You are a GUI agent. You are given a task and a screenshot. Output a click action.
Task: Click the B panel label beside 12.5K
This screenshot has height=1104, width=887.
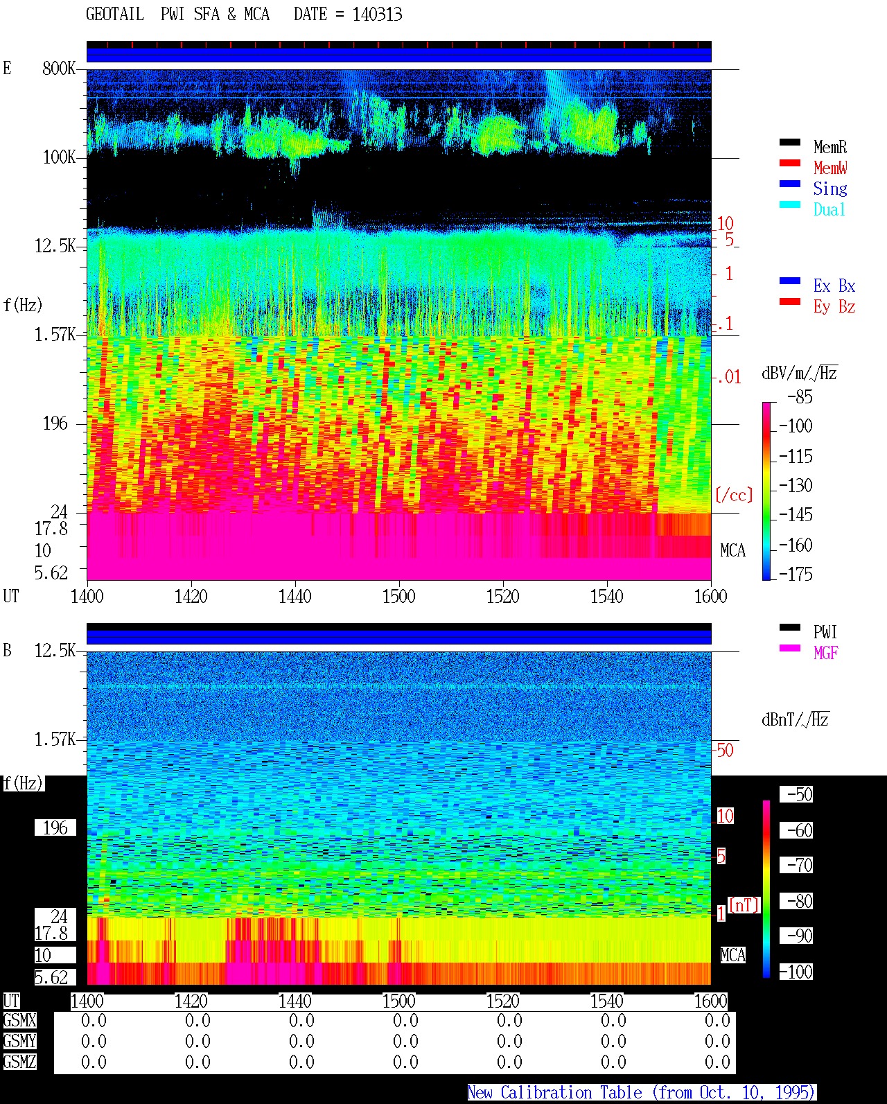click(8, 651)
